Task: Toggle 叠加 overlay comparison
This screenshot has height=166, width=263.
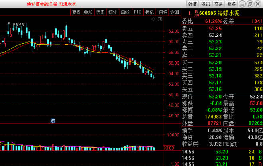Action: (88, 12)
